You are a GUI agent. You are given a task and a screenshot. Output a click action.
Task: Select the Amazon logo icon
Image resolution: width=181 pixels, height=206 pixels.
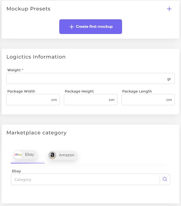pyautogui.click(x=52, y=155)
